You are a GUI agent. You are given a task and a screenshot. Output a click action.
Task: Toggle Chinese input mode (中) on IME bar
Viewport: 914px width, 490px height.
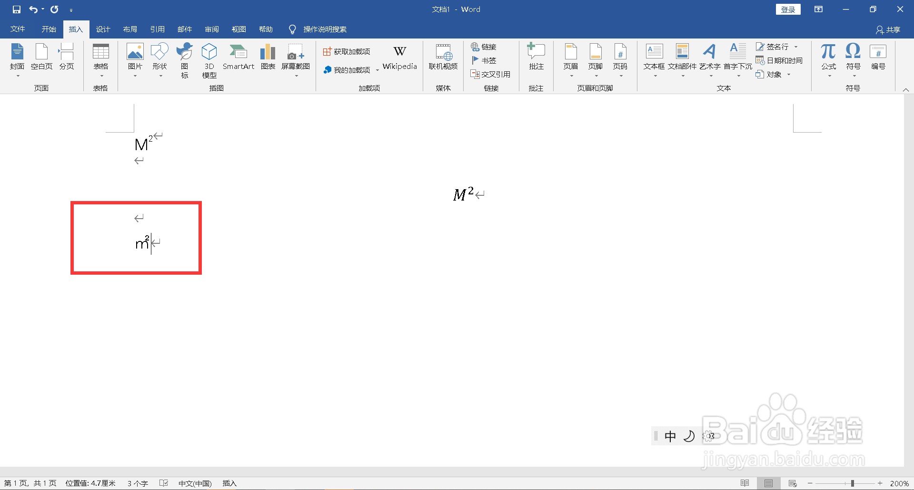coord(670,436)
